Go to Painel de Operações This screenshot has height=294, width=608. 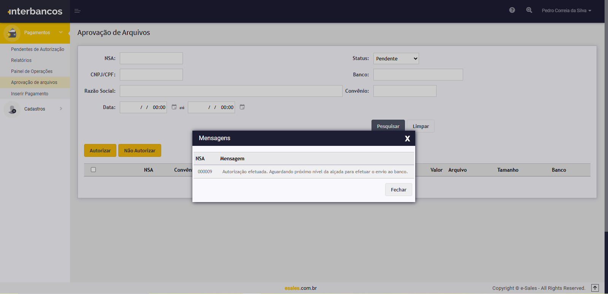pos(32,71)
